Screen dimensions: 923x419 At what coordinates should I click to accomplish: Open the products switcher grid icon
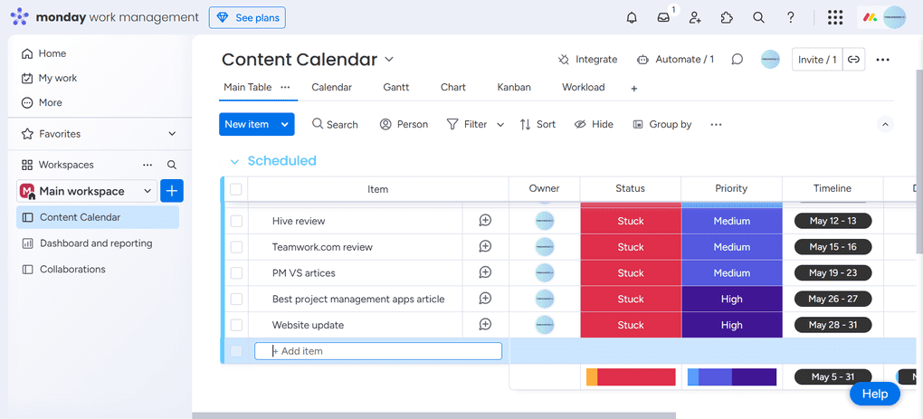click(x=835, y=17)
